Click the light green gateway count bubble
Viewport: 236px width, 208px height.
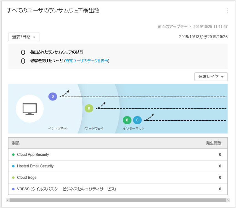click(89, 108)
